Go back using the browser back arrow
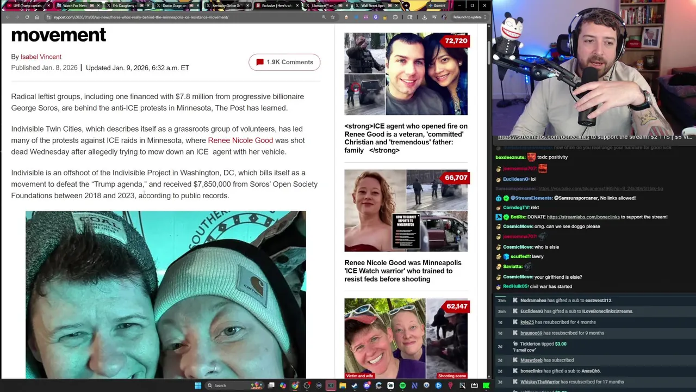The height and width of the screenshot is (392, 696). pos(7,17)
